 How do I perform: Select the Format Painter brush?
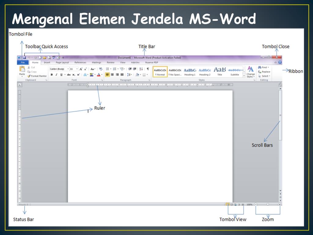[37, 76]
